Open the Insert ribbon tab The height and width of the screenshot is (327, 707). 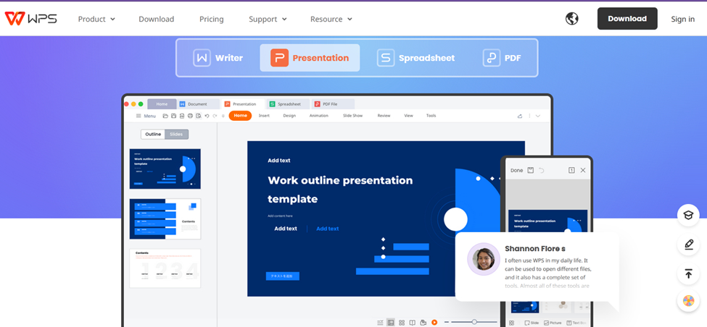pyautogui.click(x=264, y=116)
